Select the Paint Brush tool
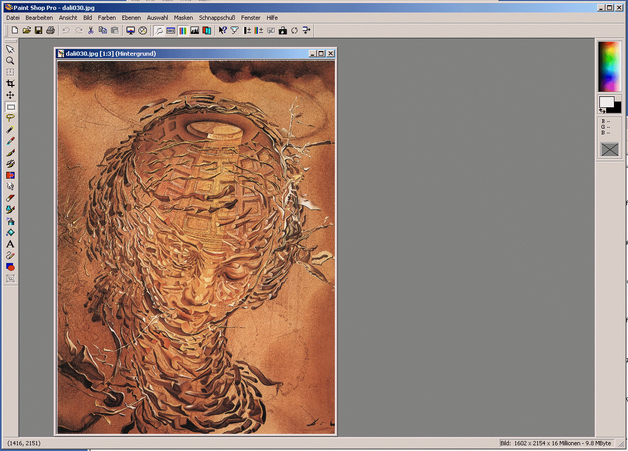The height and width of the screenshot is (451, 628). [x=10, y=152]
